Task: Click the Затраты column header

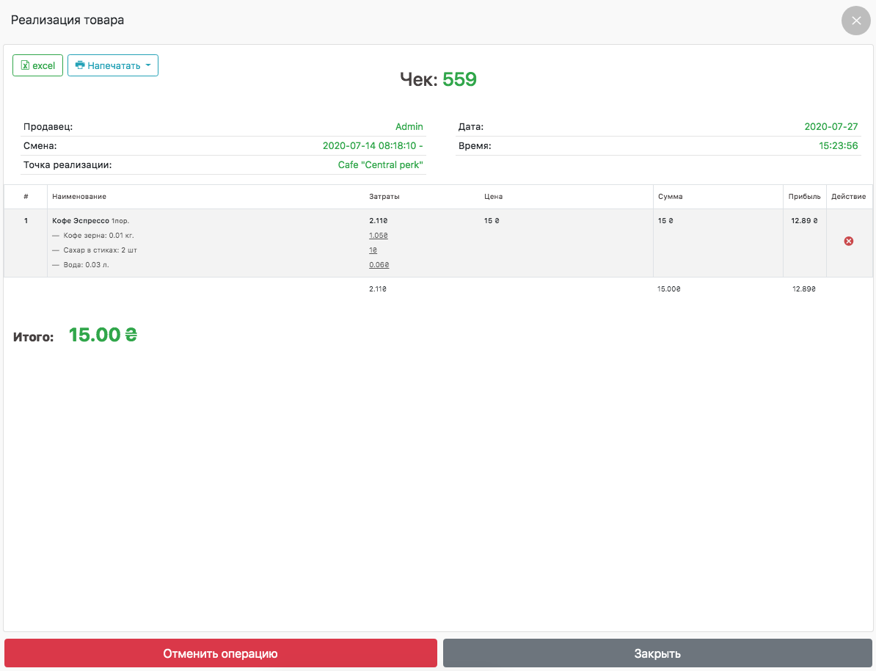Action: [384, 197]
